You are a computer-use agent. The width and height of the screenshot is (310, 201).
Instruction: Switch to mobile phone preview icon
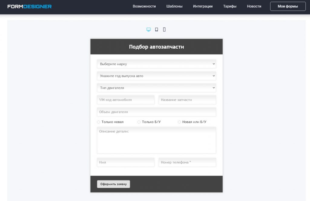coord(164,30)
